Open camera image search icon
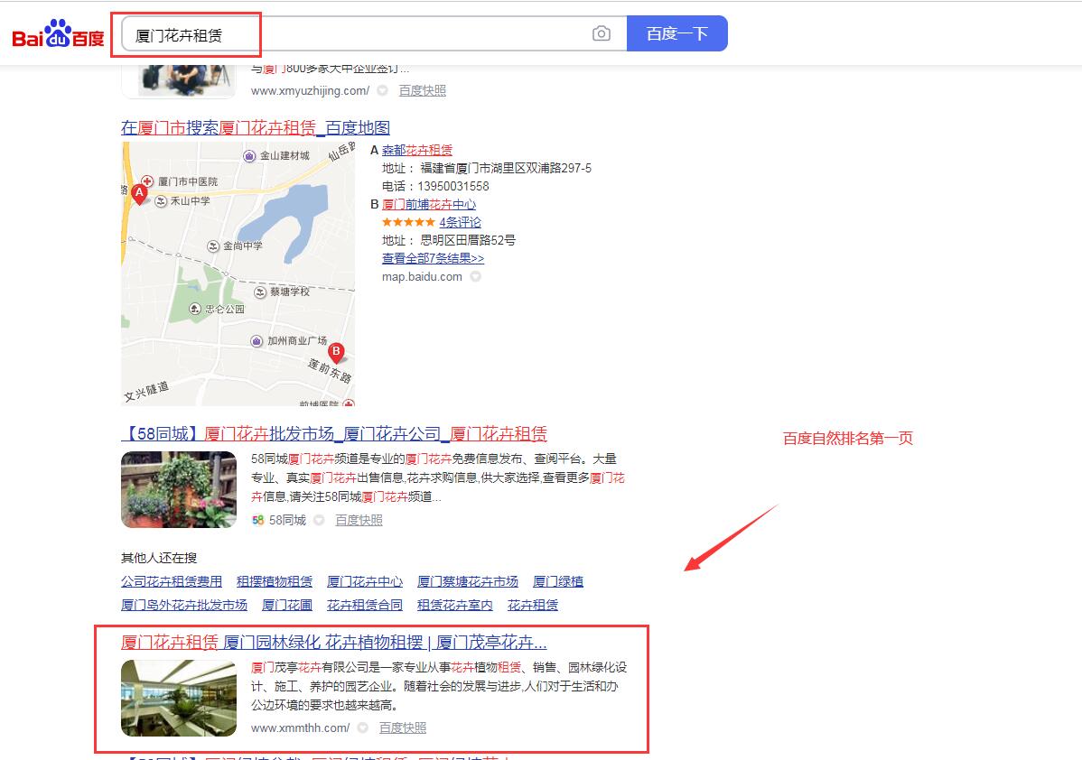1082x760 pixels. 601,33
